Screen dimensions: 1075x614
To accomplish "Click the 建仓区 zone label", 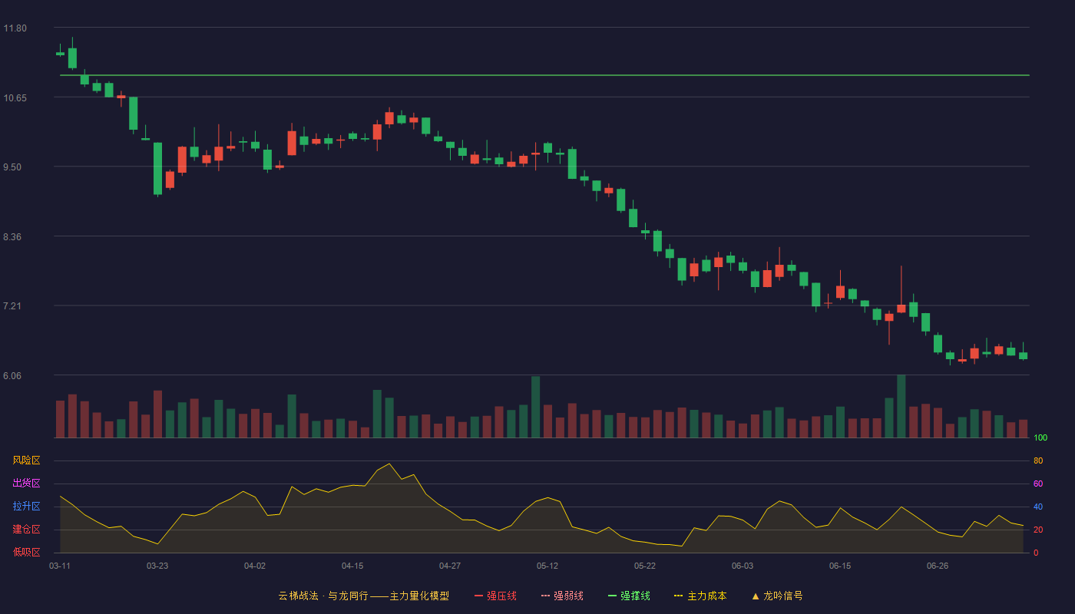I will [26, 530].
